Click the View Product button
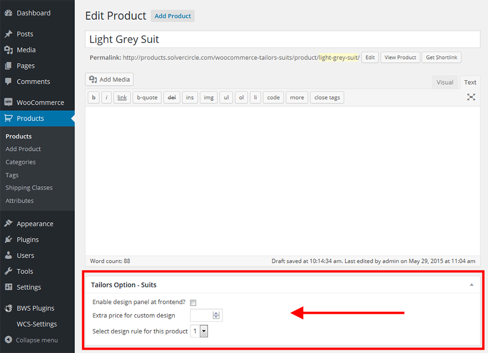This screenshot has height=353, width=488. (400, 57)
